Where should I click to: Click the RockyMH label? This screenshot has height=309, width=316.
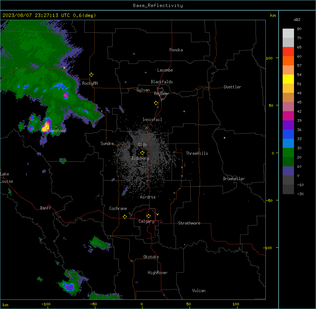90,83
